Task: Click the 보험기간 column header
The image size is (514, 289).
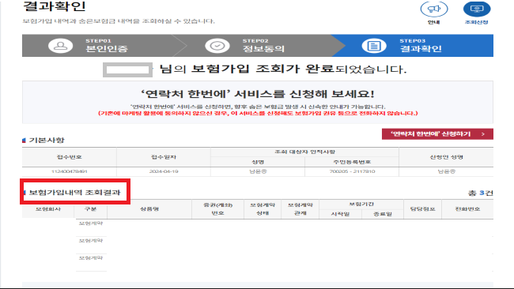Action: [361, 205]
